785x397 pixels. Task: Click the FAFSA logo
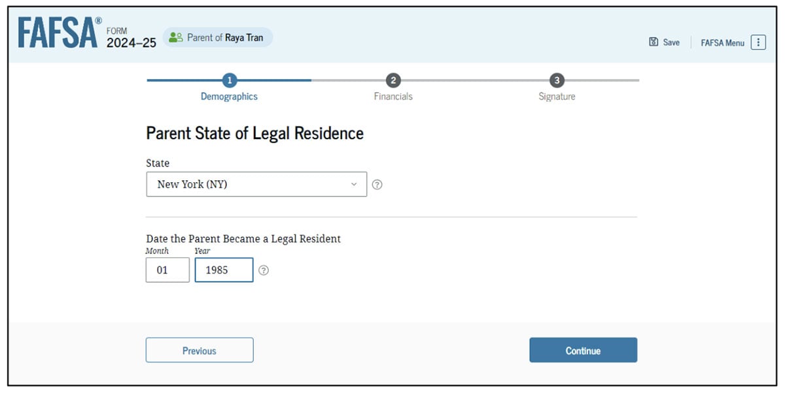pos(60,33)
